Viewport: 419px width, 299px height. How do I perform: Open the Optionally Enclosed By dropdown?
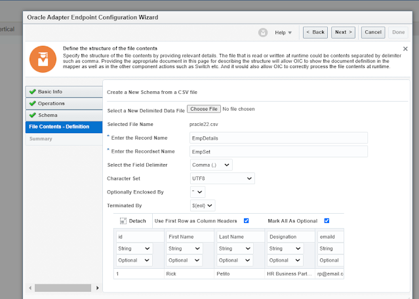[x=197, y=192]
